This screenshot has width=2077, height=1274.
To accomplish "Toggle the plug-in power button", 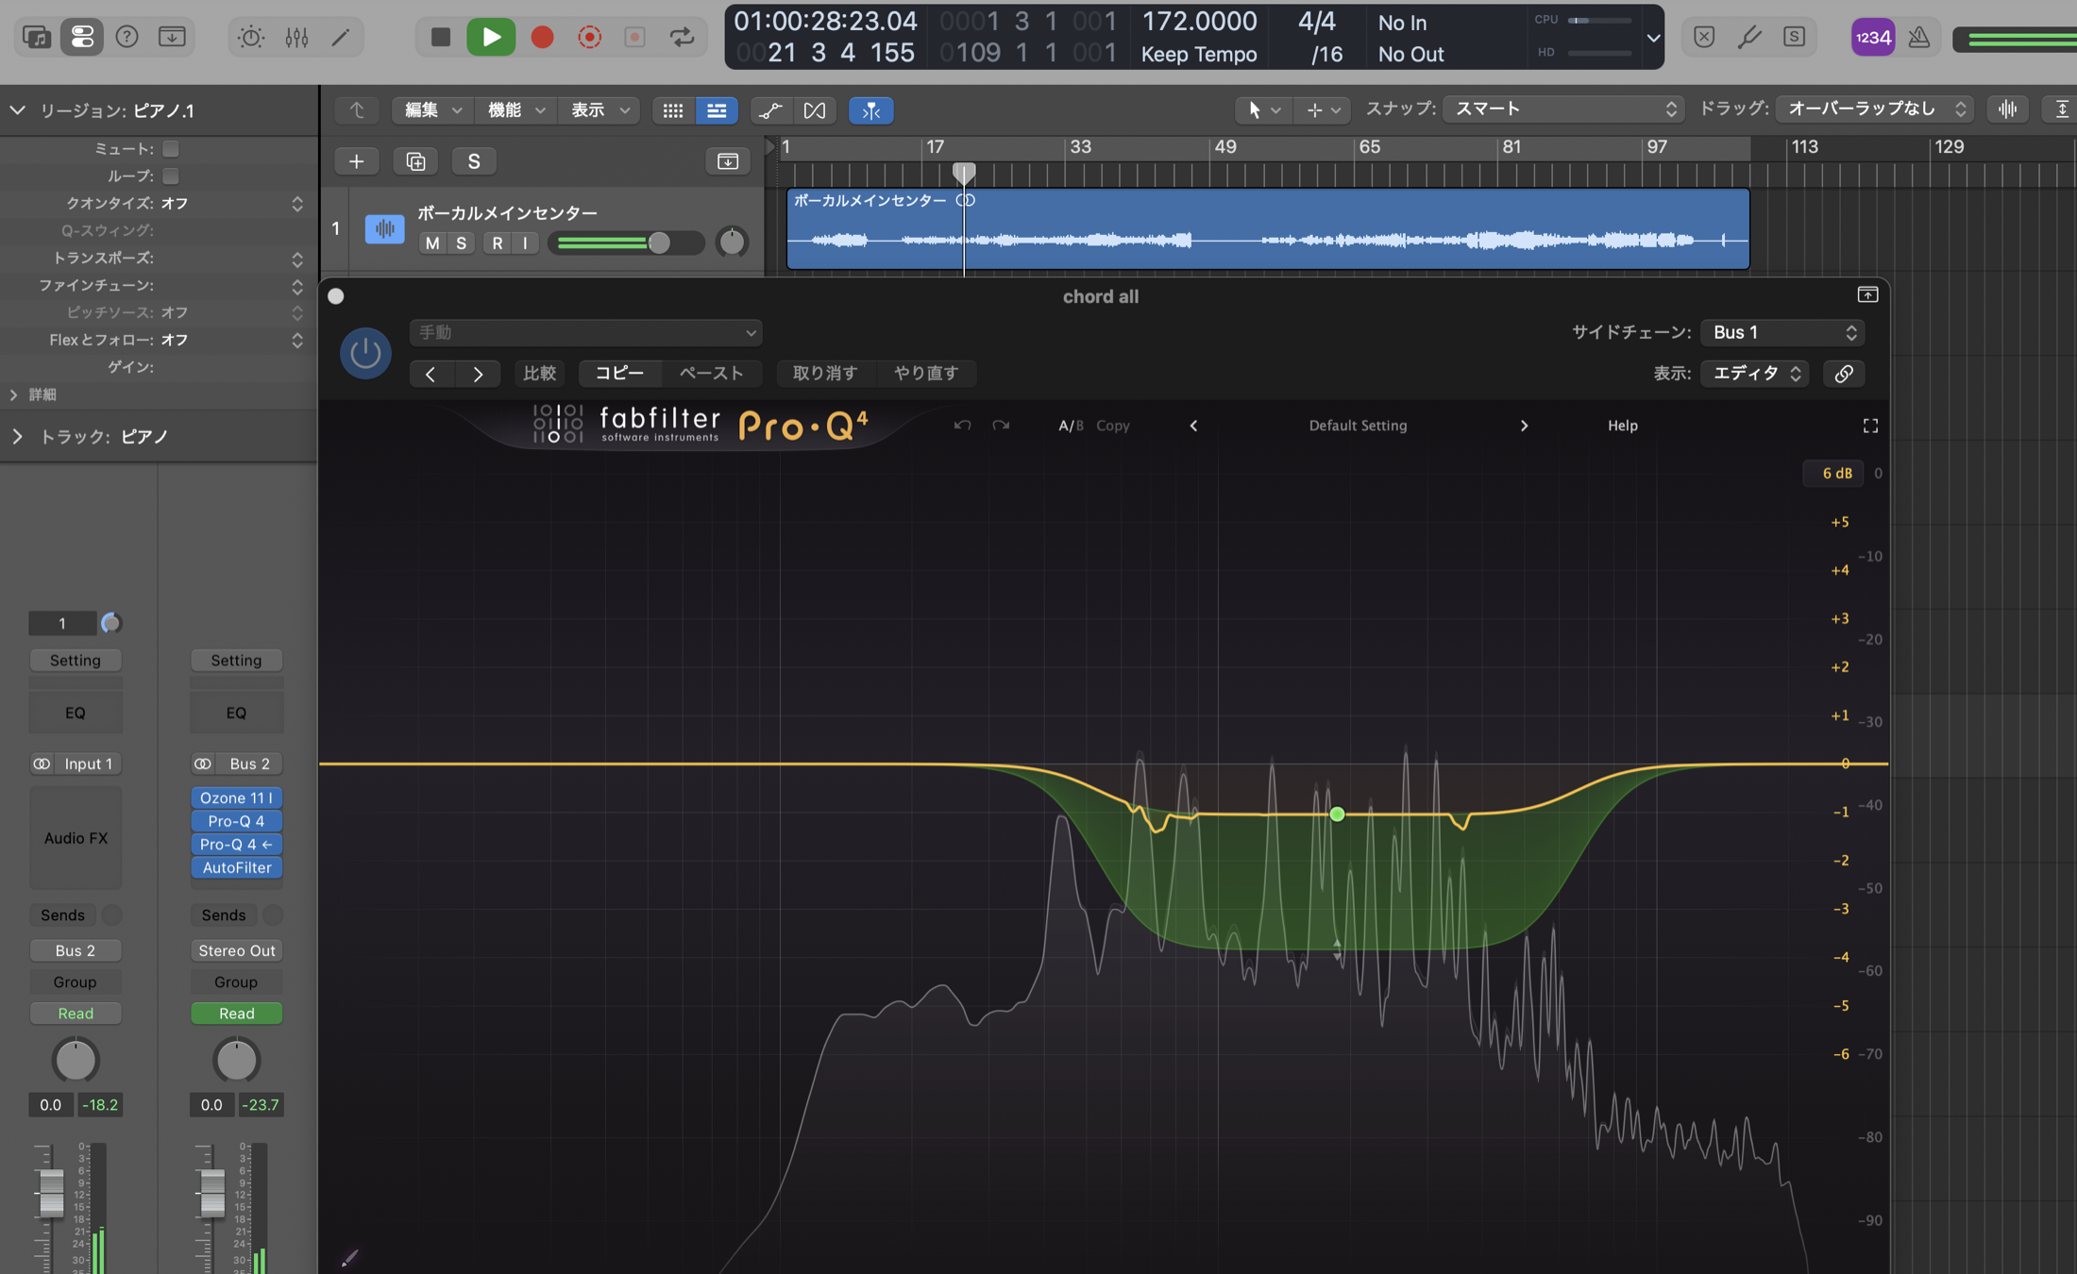I will 365,353.
